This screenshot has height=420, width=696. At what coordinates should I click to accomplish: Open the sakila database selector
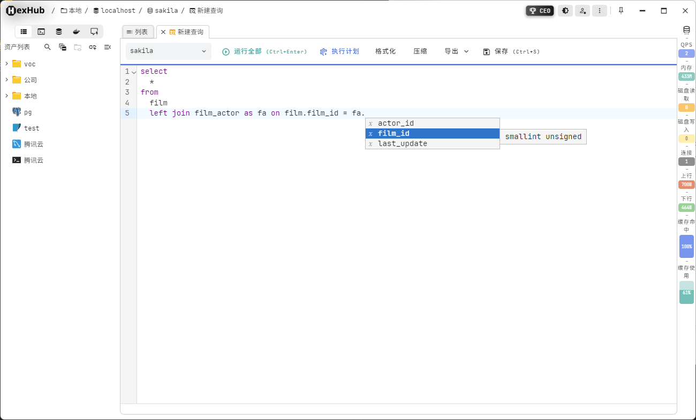pos(168,51)
